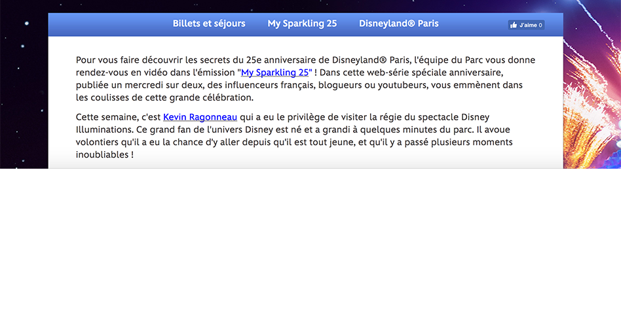Go to My Sparkling 25 nav item
Screen dimensions: 621x327
coord(302,24)
